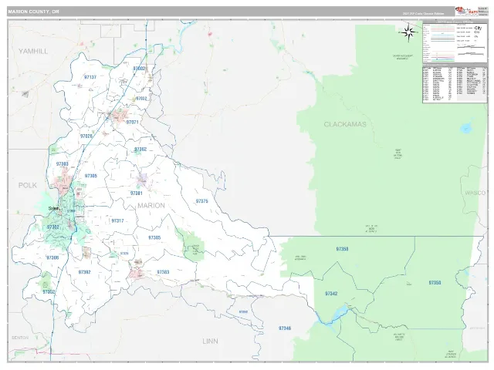Click ZIP code label 97346
The image size is (494, 370).
click(x=285, y=328)
